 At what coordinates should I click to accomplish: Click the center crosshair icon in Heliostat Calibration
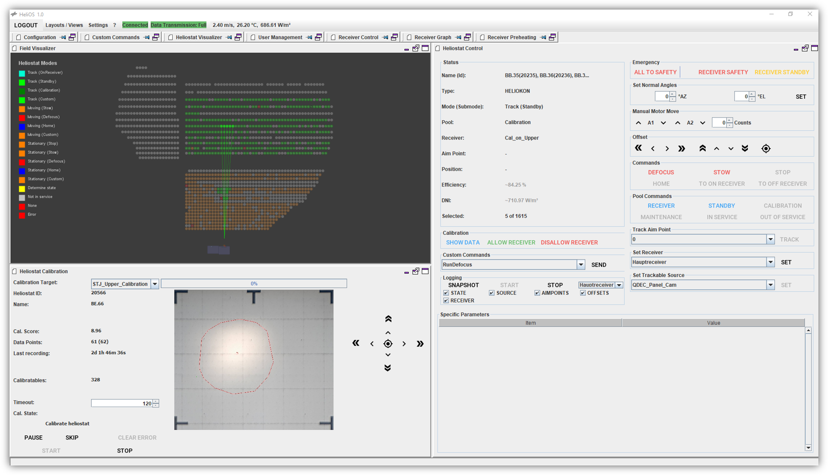tap(388, 344)
